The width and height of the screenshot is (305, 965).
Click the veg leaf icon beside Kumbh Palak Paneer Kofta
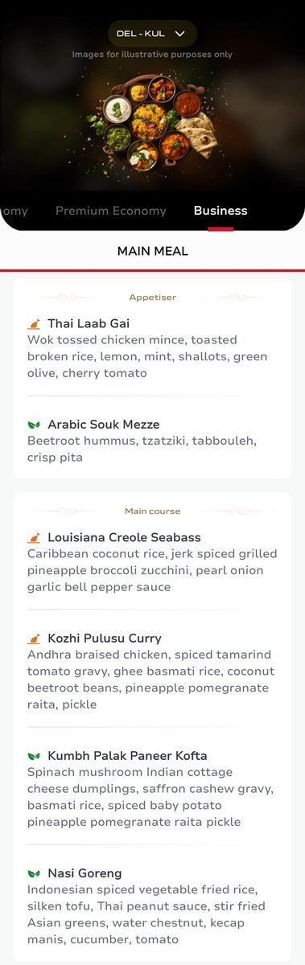click(x=34, y=756)
